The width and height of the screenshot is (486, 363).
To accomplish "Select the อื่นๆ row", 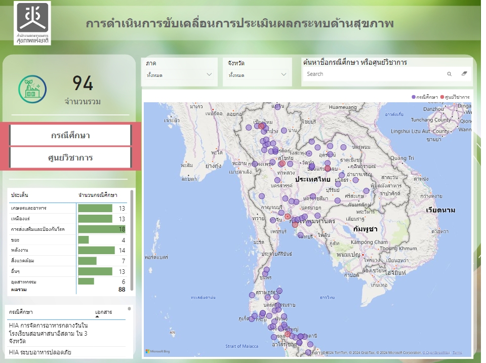I will click(68, 271).
